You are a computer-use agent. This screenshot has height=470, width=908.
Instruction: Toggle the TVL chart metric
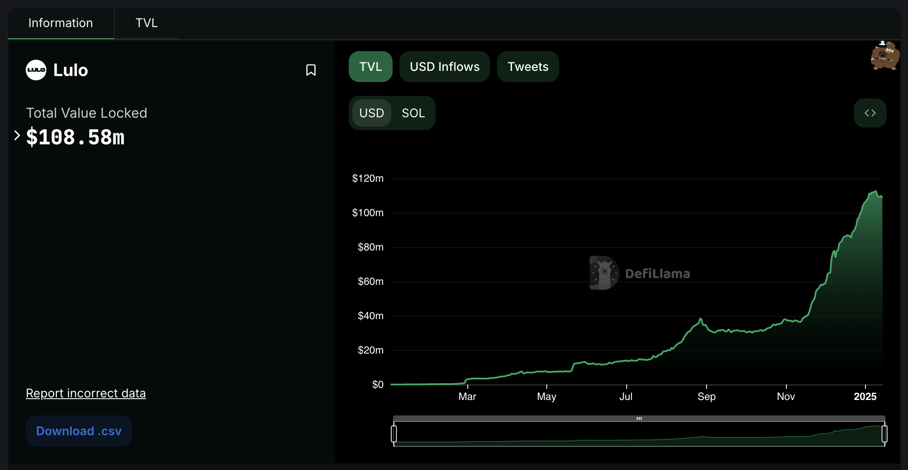point(370,67)
